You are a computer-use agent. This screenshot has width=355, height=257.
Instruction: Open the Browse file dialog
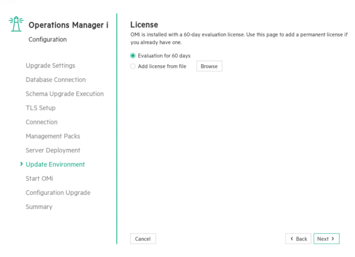click(209, 66)
